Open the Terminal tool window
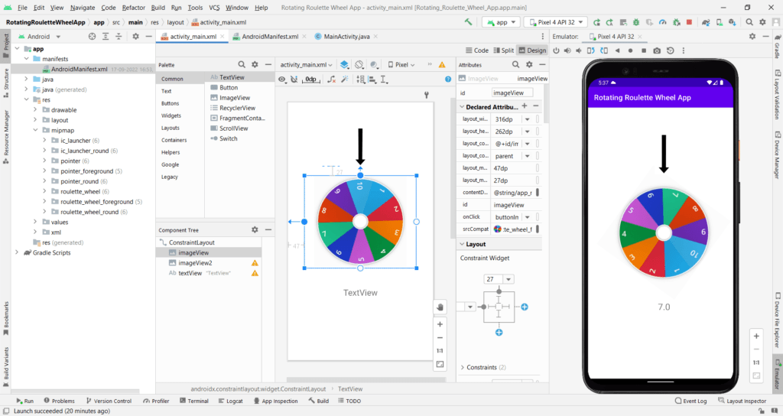 coord(193,401)
